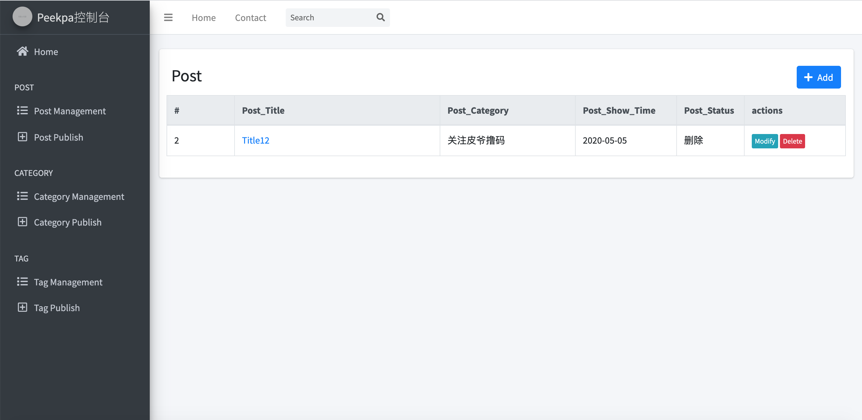Go to Tag Management sidebar item
862x420 pixels.
pyautogui.click(x=68, y=282)
